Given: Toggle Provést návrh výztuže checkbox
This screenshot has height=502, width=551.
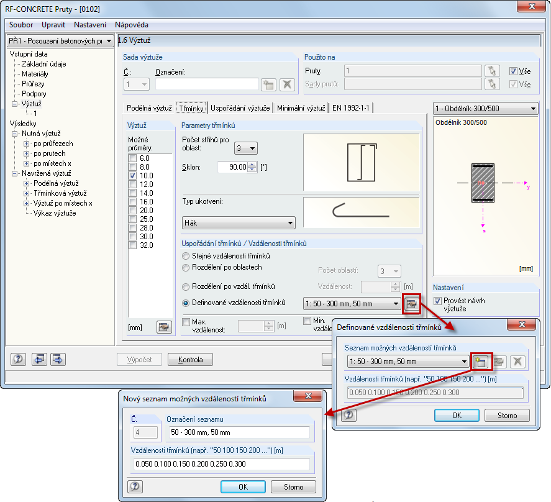Looking at the screenshot, I should 437,301.
